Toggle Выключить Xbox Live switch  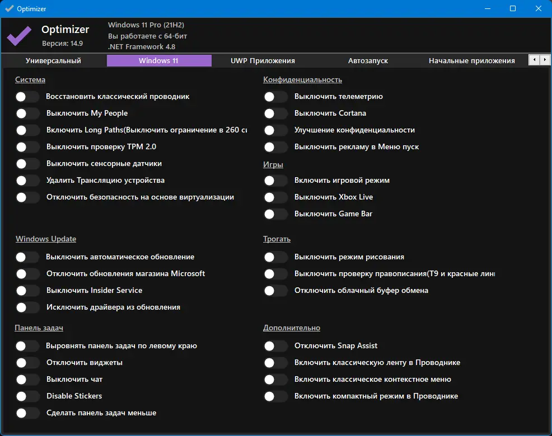[275, 197]
